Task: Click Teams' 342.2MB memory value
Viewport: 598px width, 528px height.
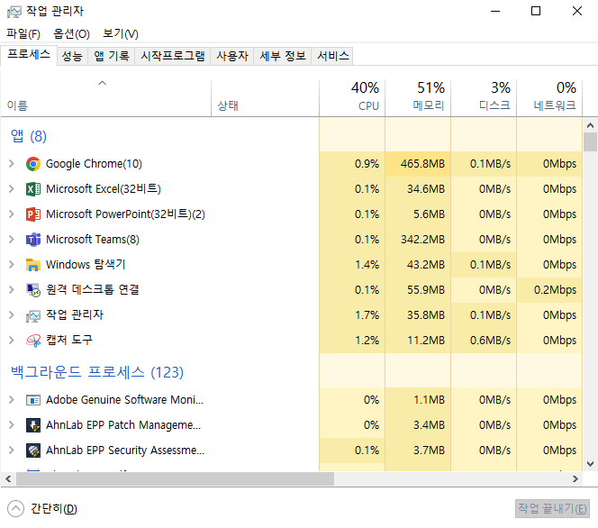Action: 422,240
